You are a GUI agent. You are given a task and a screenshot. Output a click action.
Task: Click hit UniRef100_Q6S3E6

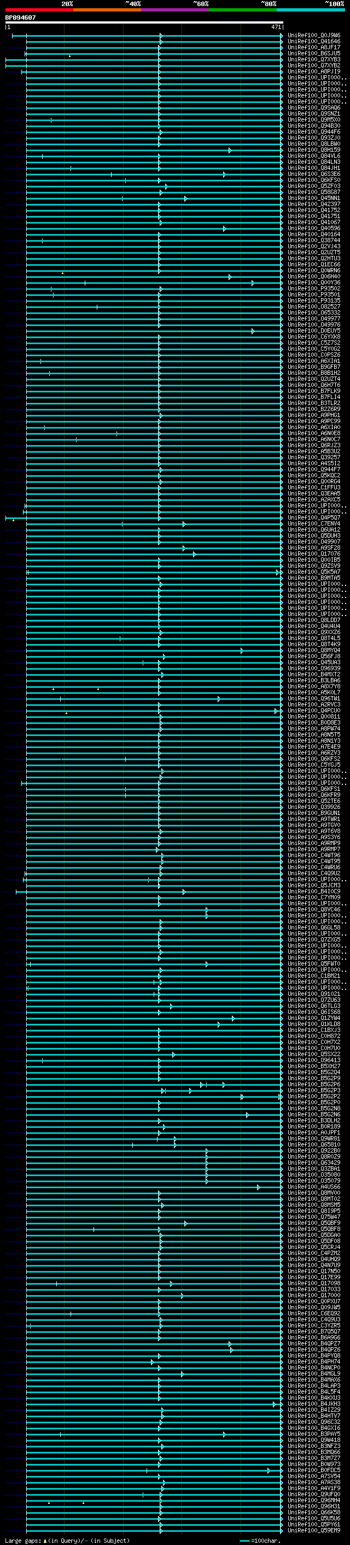[314, 174]
